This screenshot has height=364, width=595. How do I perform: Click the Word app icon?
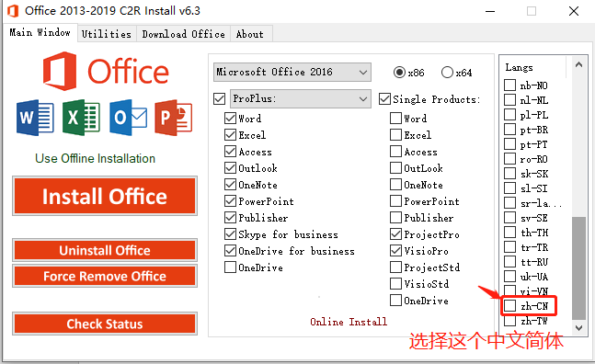click(x=35, y=118)
